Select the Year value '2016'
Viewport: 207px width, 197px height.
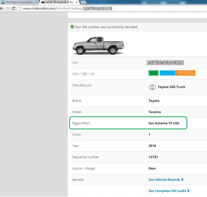tap(152, 146)
